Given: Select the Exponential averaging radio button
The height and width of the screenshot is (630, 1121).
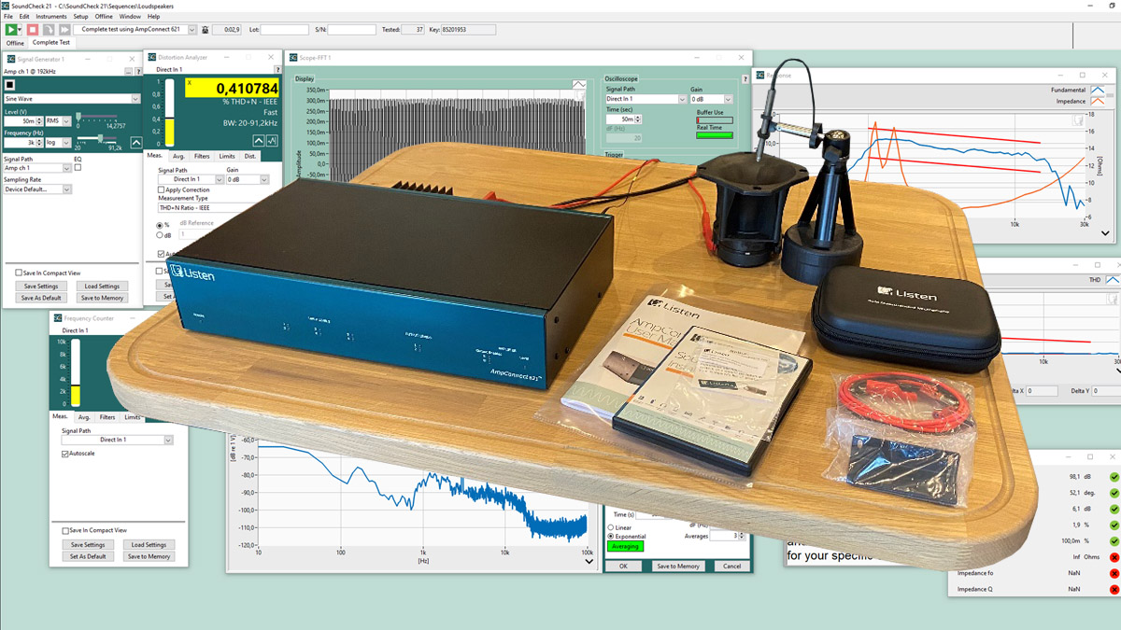Looking at the screenshot, I should [x=610, y=537].
